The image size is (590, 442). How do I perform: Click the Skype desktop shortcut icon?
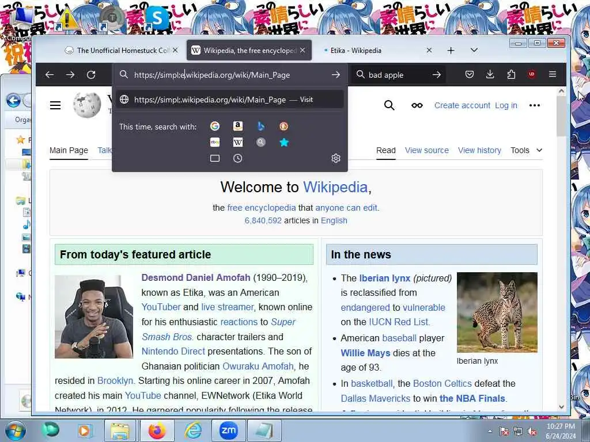157,18
